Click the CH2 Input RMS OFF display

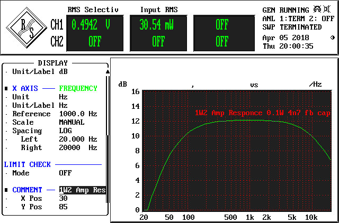[x=158, y=41]
